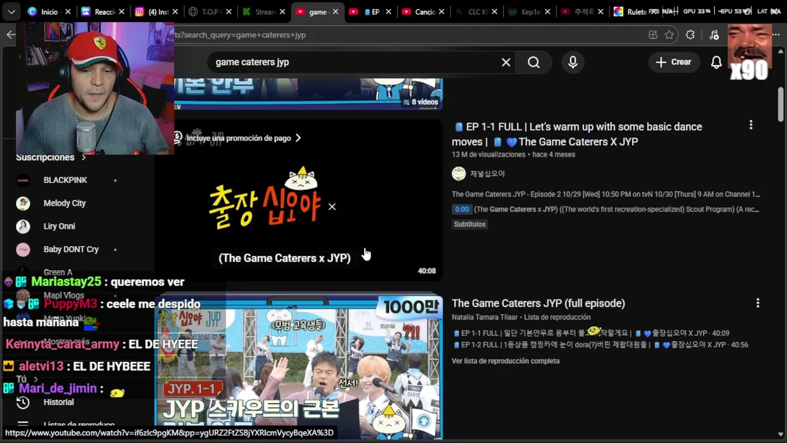Open the browser extensions puzzle icon
Screen dimensions: 787x443
[690, 35]
